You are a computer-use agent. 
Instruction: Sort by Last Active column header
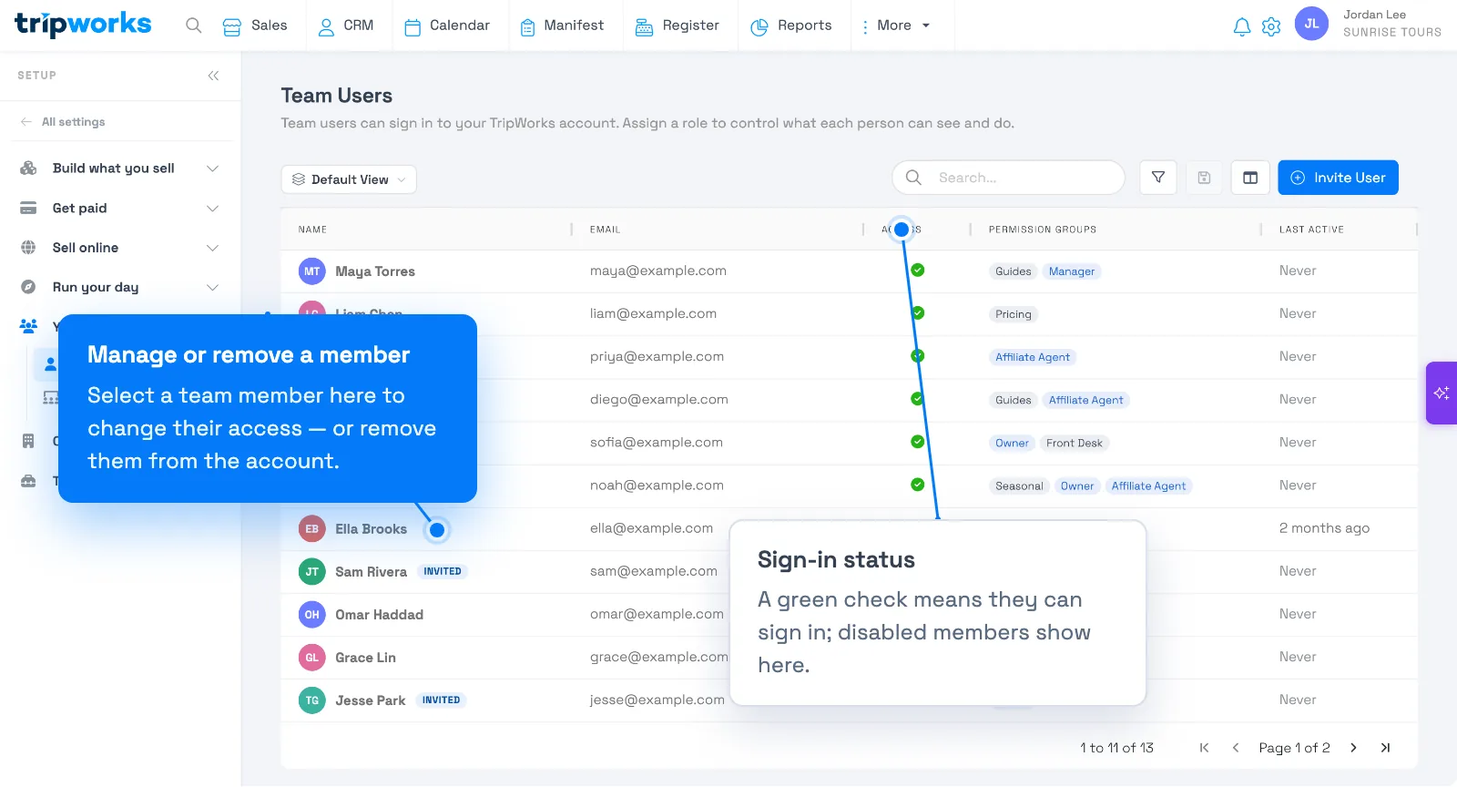(1311, 230)
